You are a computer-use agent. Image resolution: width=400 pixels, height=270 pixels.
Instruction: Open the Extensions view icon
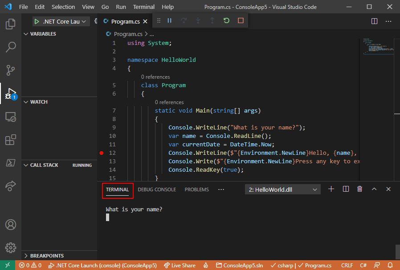tap(10, 140)
